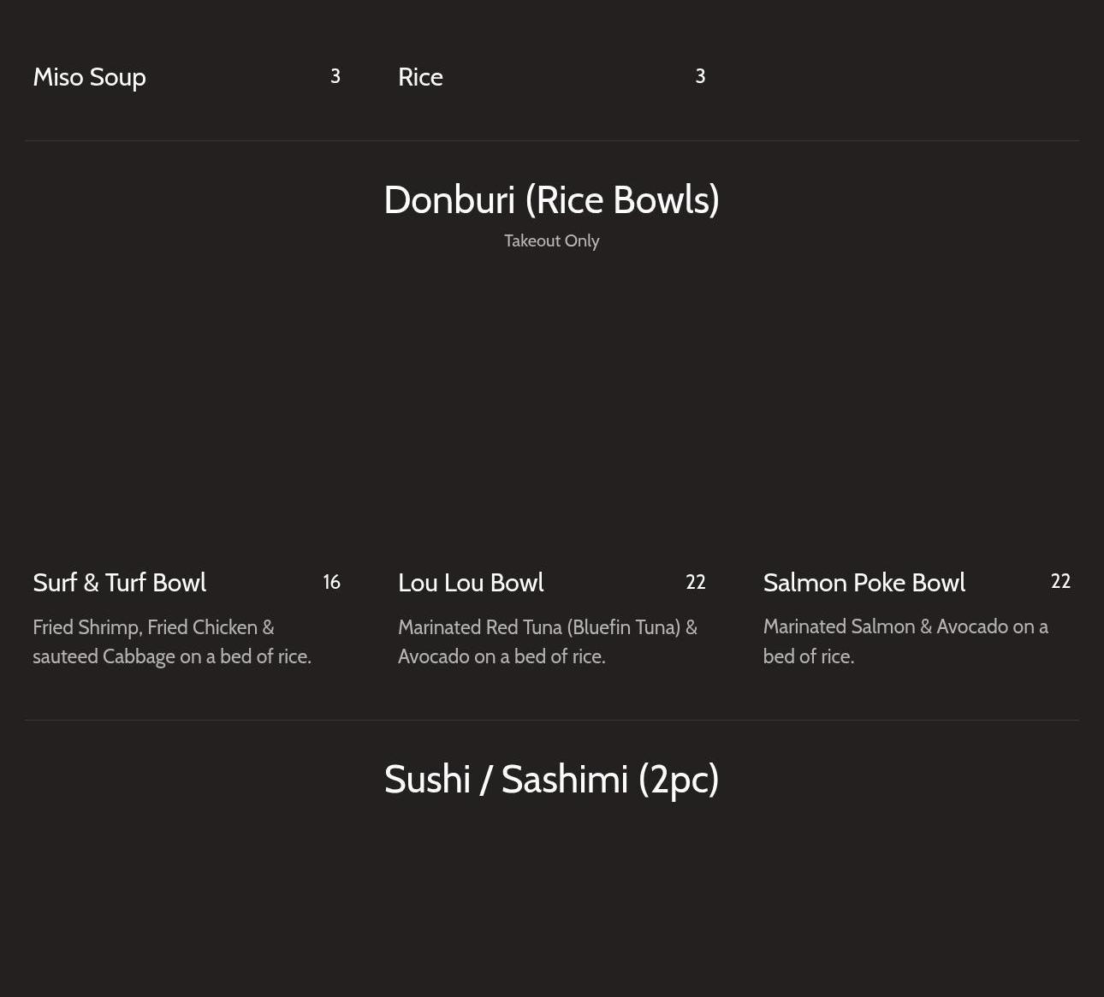The width and height of the screenshot is (1104, 997).
Task: Click the Miso Soup item title
Action: pyautogui.click(x=89, y=77)
